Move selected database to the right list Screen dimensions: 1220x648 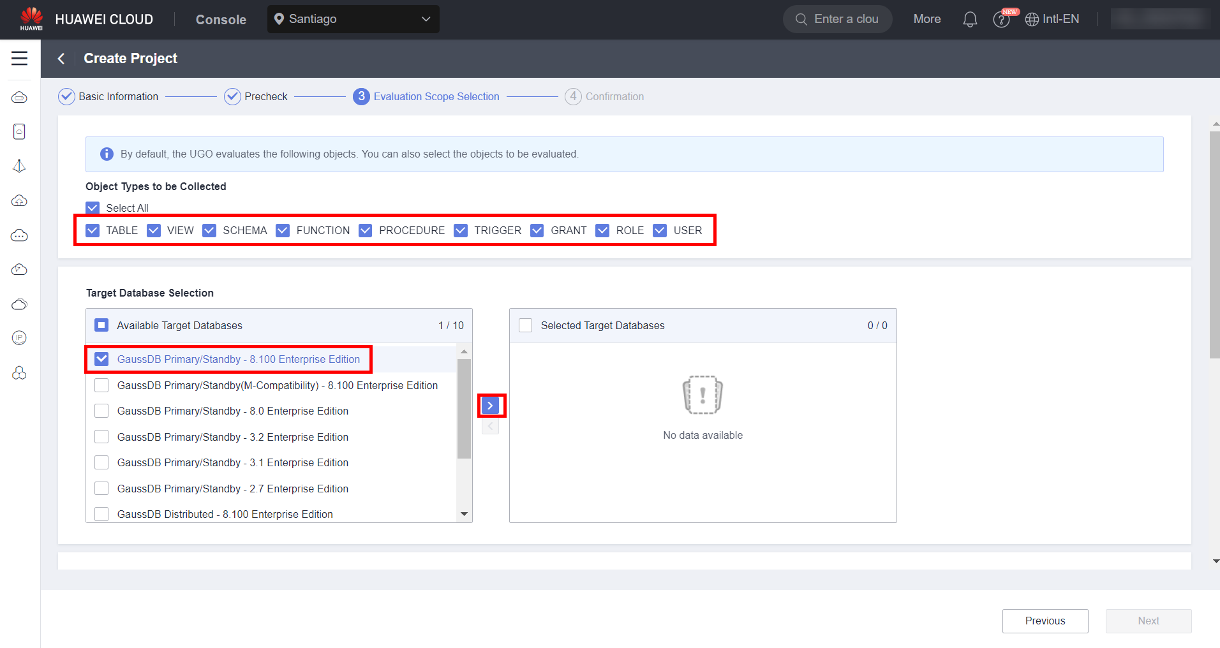[x=490, y=406]
